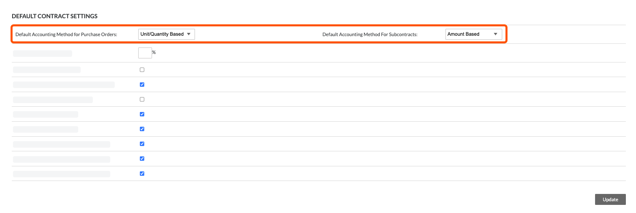Uncheck the fourth checkbox in the settings list
The width and height of the screenshot is (636, 213).
[142, 114]
